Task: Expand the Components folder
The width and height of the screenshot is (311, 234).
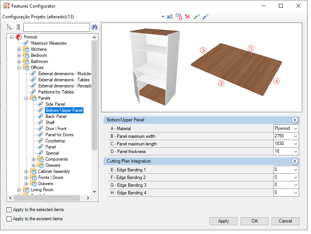Action: coord(34,159)
